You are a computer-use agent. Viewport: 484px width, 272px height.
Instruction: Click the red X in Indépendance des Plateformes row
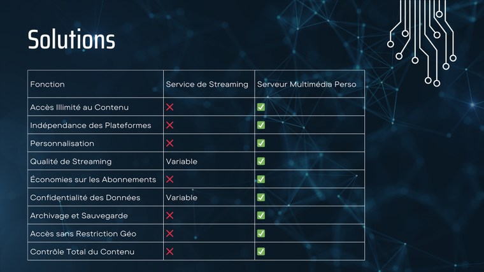170,125
